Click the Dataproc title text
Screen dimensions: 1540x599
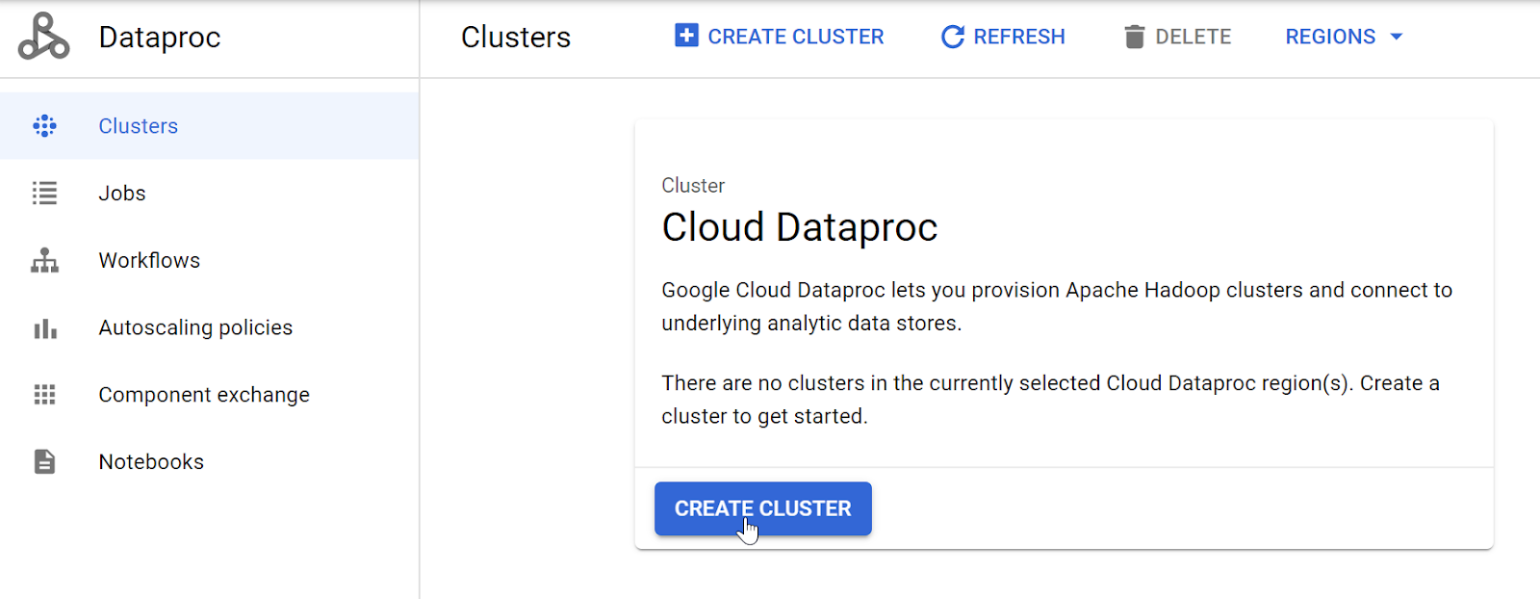click(x=160, y=38)
